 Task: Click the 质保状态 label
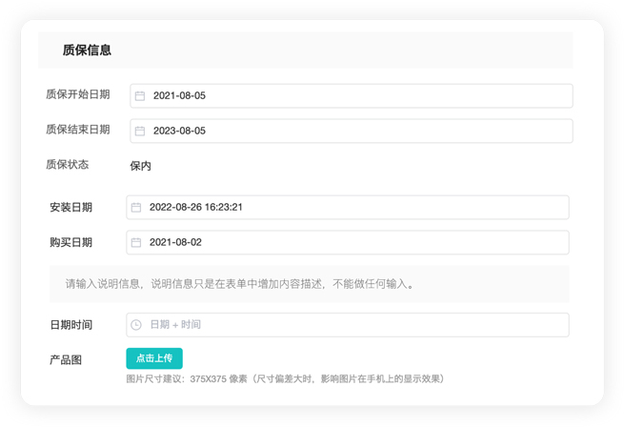coord(67,164)
